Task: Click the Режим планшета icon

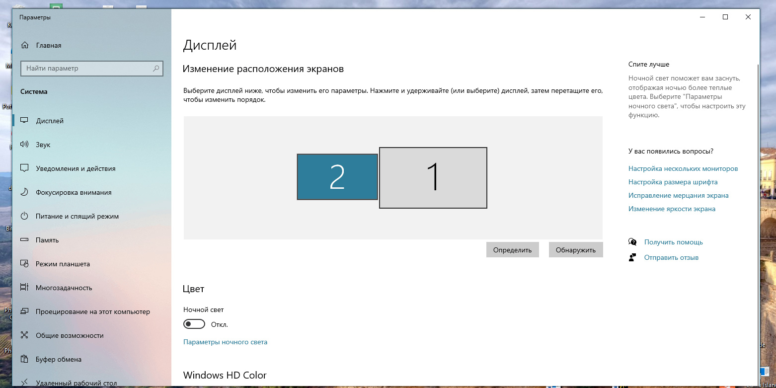Action: [24, 264]
